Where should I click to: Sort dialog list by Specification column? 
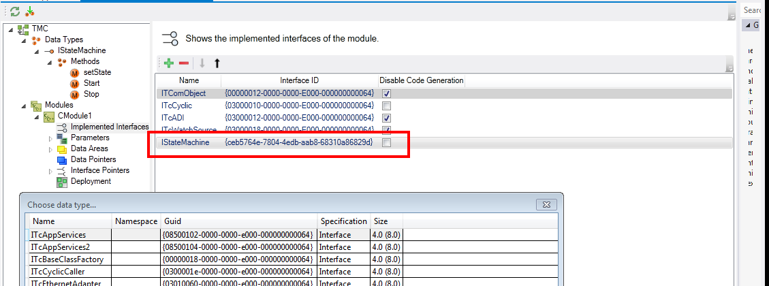coord(343,221)
